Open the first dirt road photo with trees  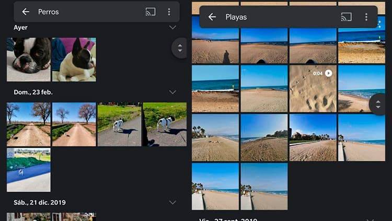pos(29,124)
